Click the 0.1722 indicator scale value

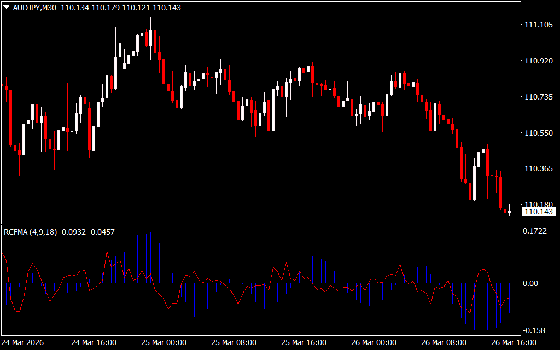coord(536,232)
